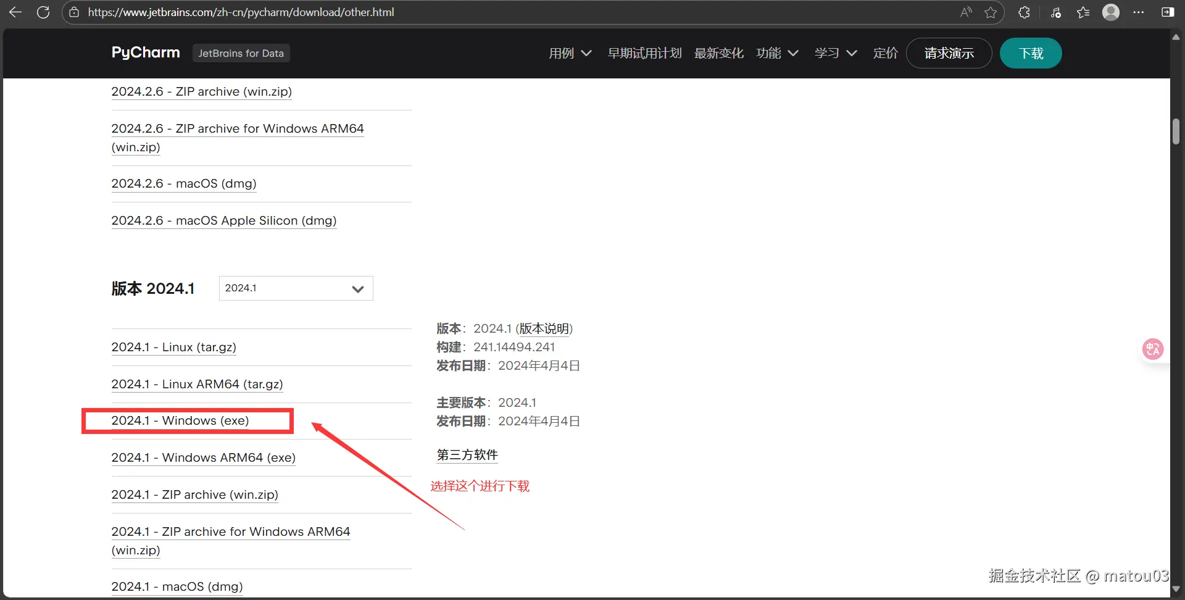Bookmark this page with the star icon
This screenshot has height=600, width=1185.
991,12
